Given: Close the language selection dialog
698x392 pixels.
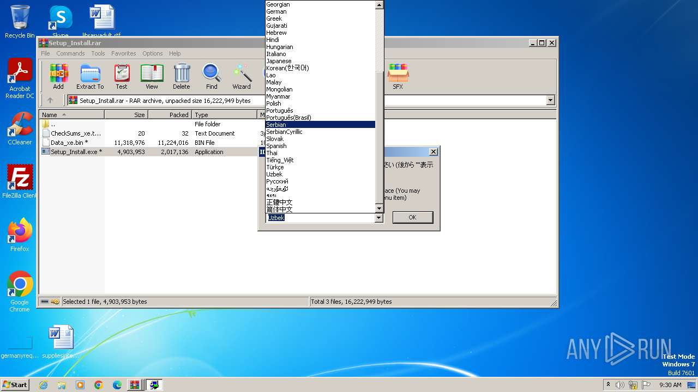Looking at the screenshot, I should tap(434, 152).
